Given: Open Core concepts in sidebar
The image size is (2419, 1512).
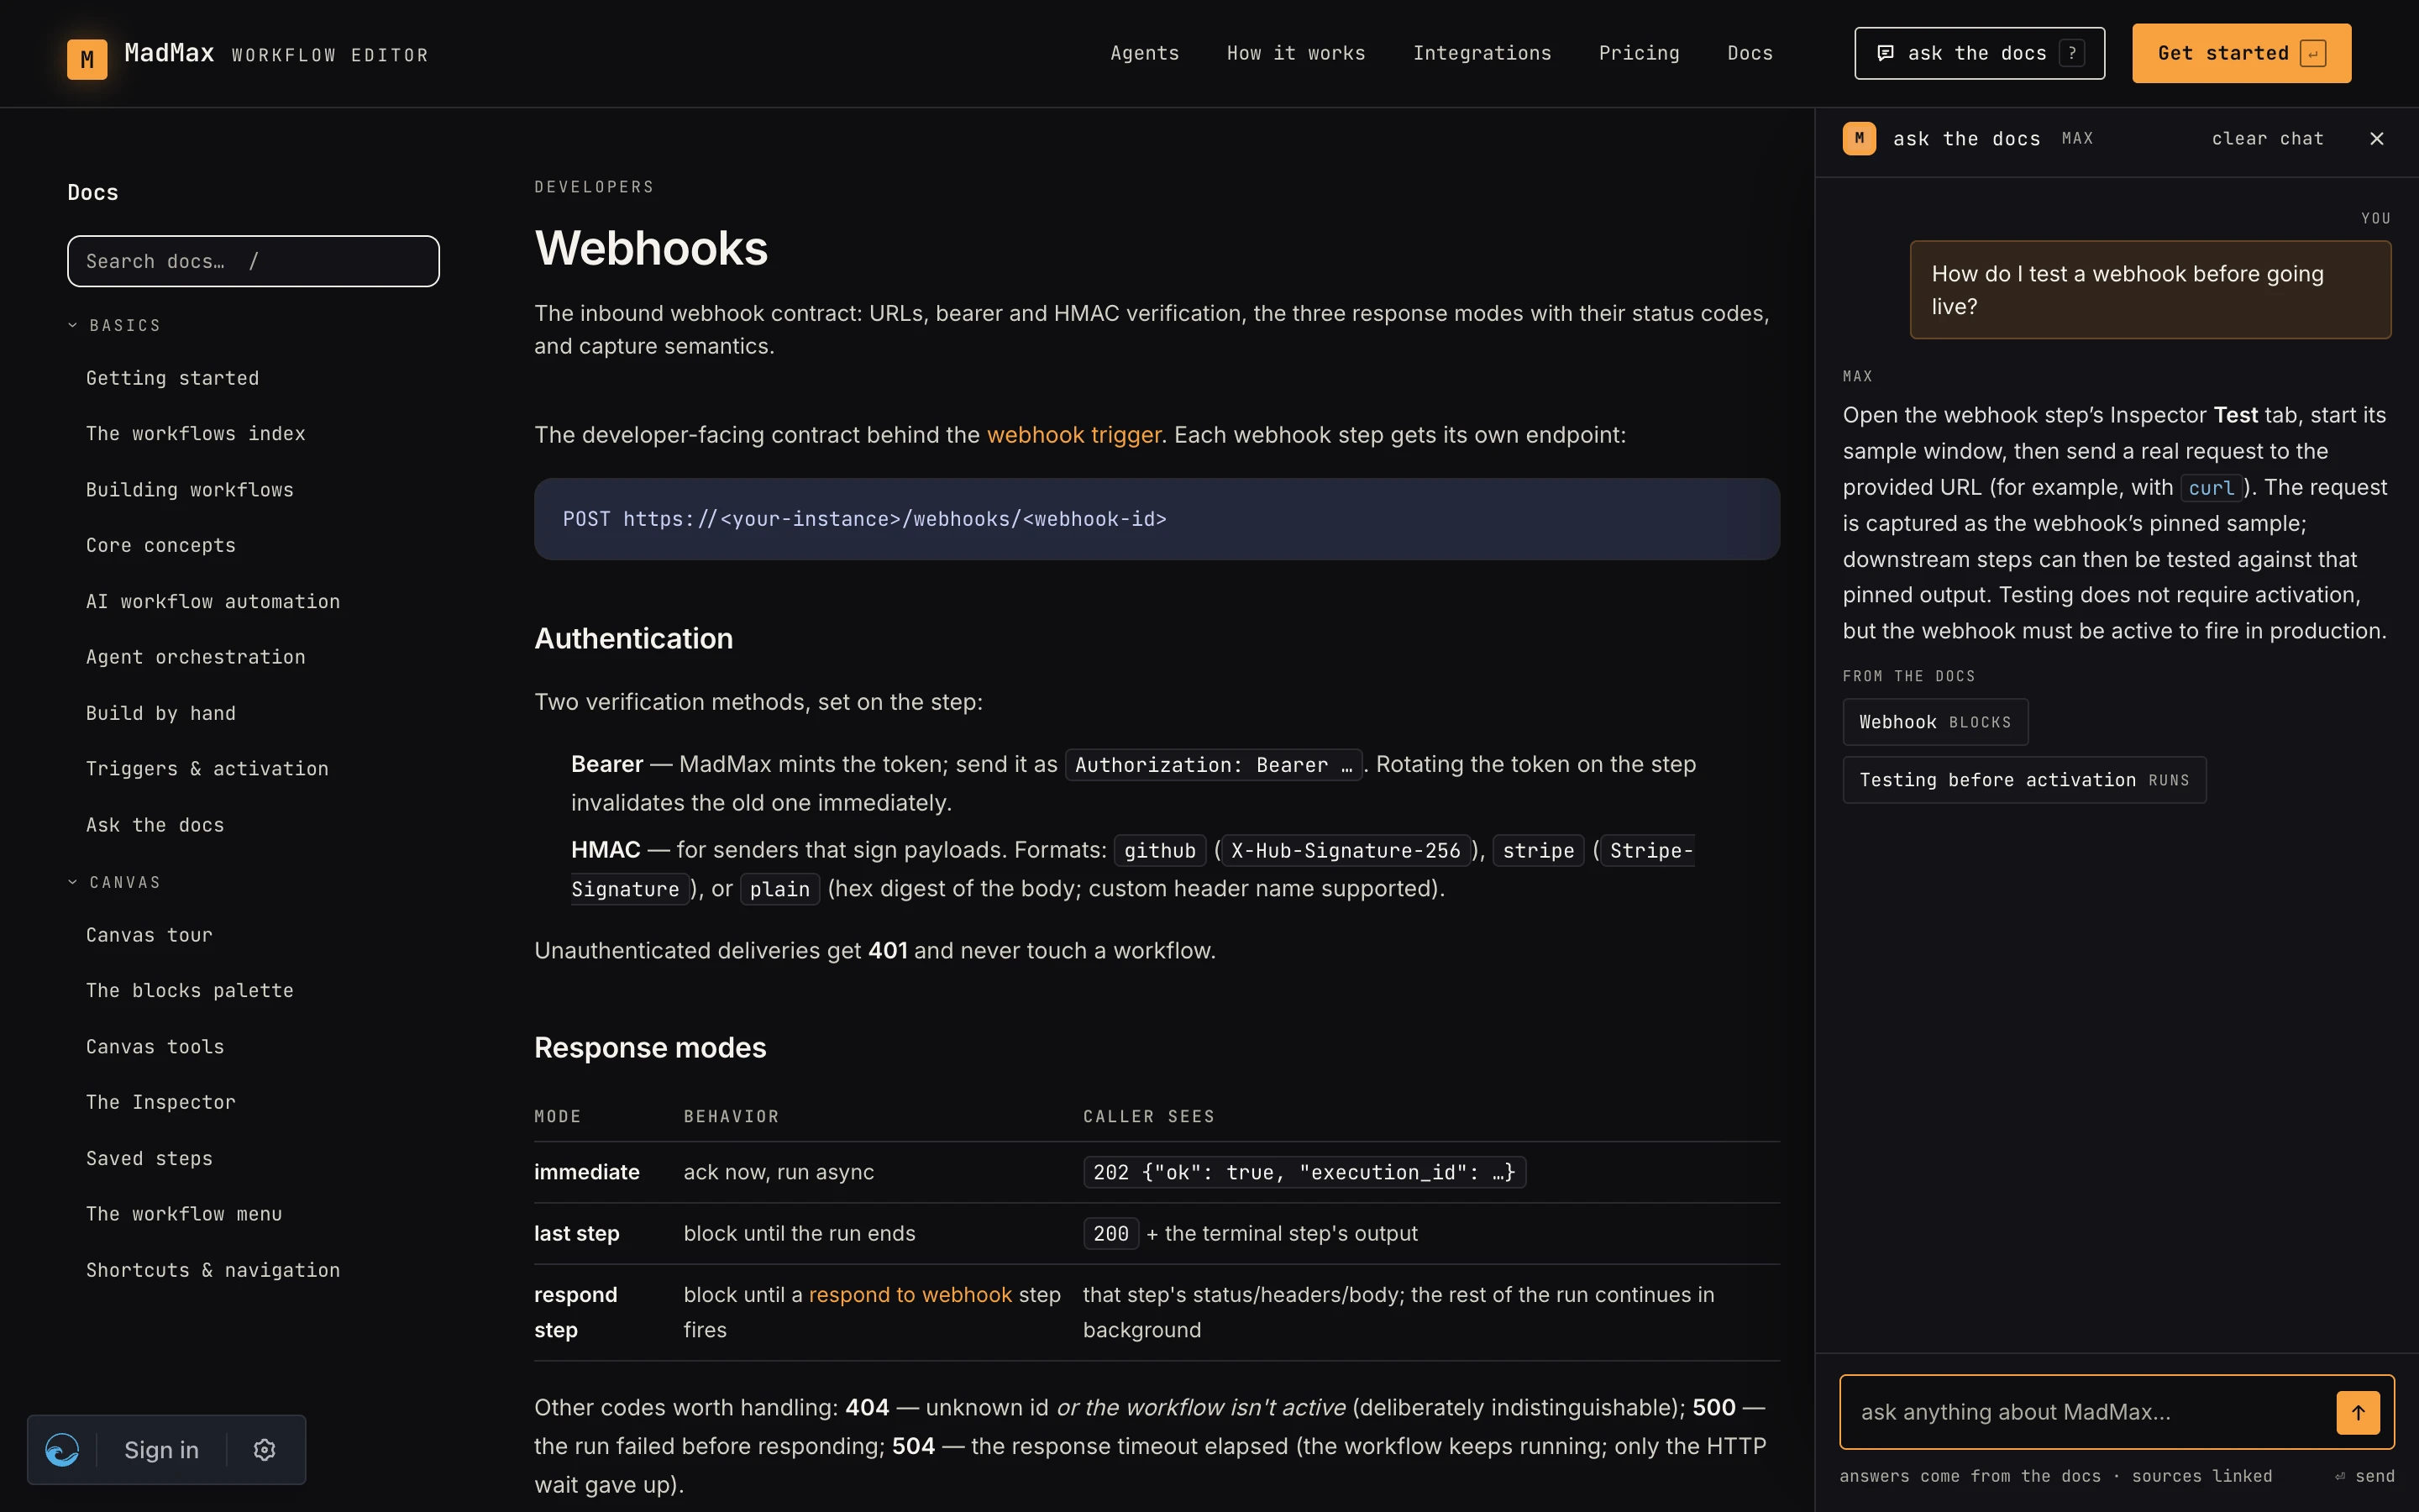Looking at the screenshot, I should pos(160,545).
